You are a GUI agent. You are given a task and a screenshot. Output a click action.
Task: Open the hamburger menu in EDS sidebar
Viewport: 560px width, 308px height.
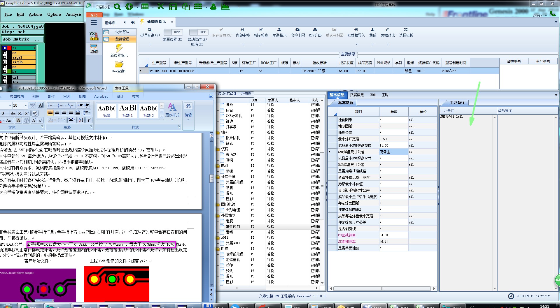point(94,22)
